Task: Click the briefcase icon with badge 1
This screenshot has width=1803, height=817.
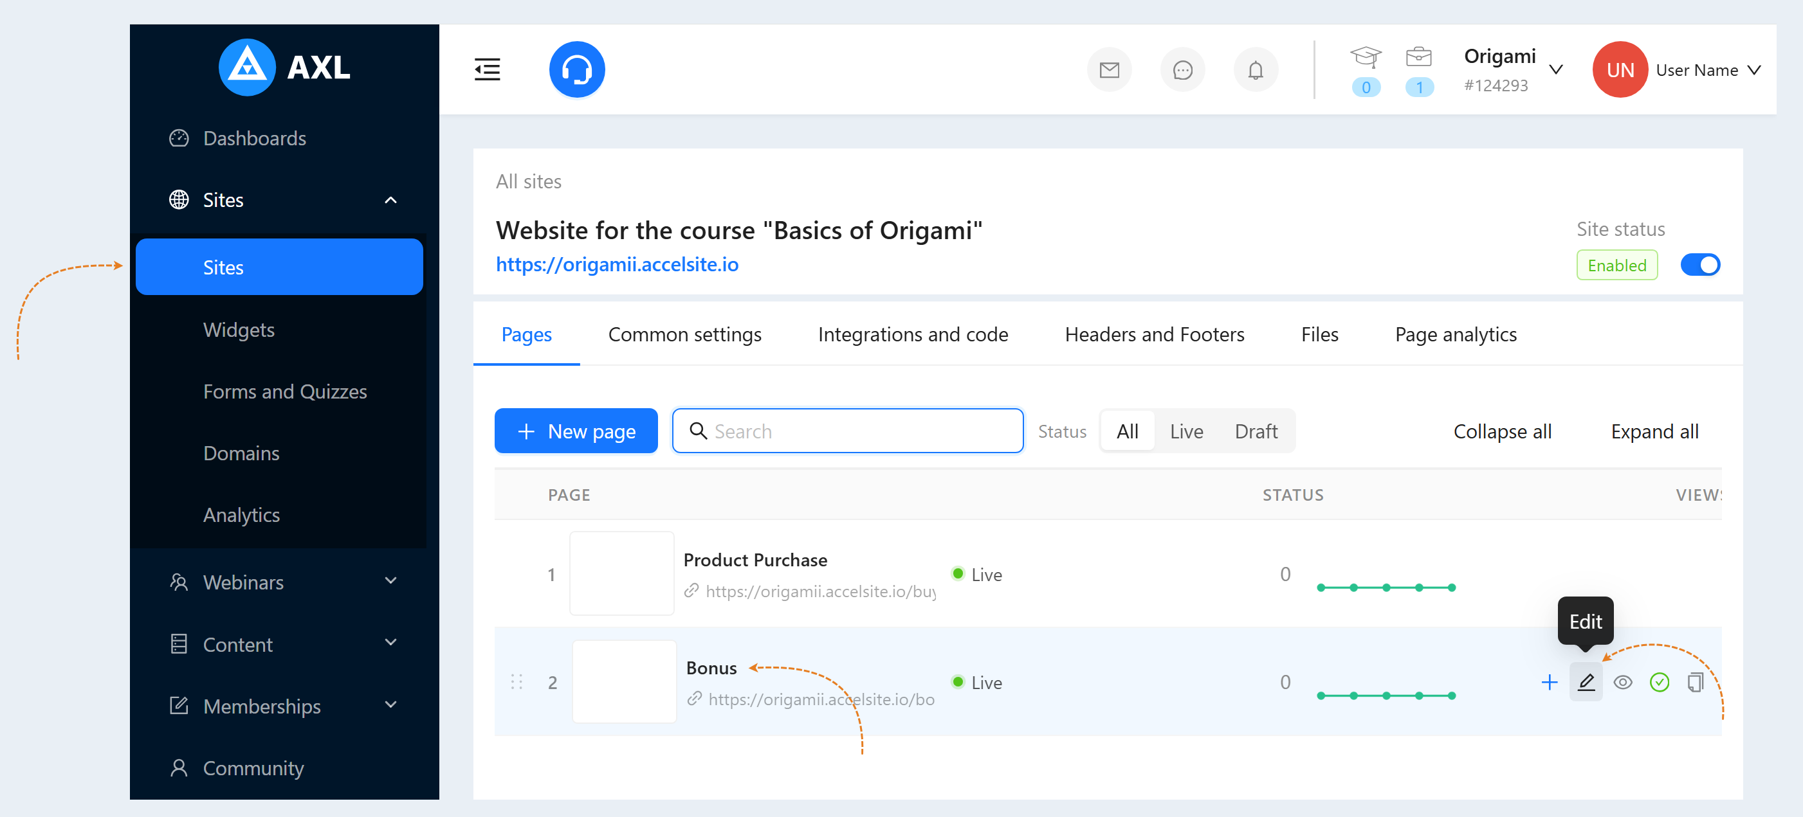Action: click(x=1419, y=57)
